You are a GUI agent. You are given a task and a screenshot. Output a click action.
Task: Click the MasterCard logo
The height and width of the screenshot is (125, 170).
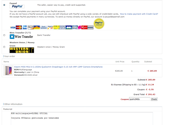pyautogui.click(x=19, y=27)
